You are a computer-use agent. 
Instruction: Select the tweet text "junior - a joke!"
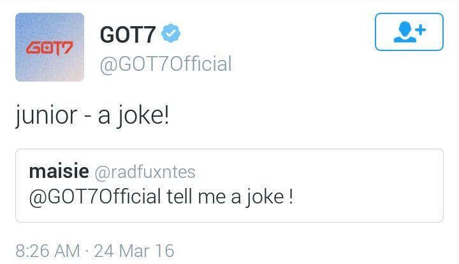coord(92,118)
